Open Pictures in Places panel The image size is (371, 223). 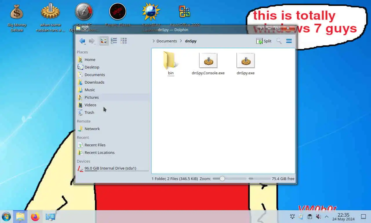[x=112, y=97]
